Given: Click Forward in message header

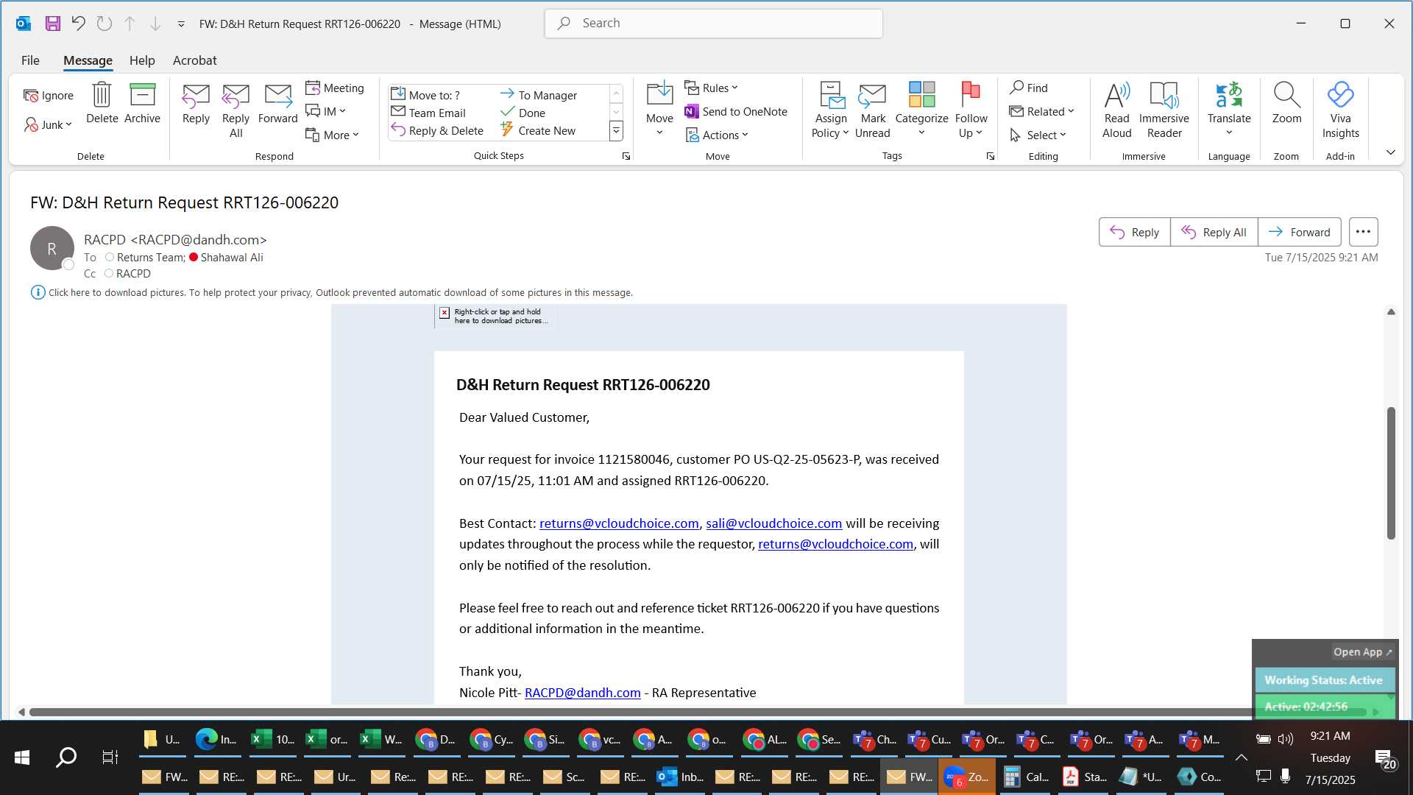Looking at the screenshot, I should click(1299, 232).
